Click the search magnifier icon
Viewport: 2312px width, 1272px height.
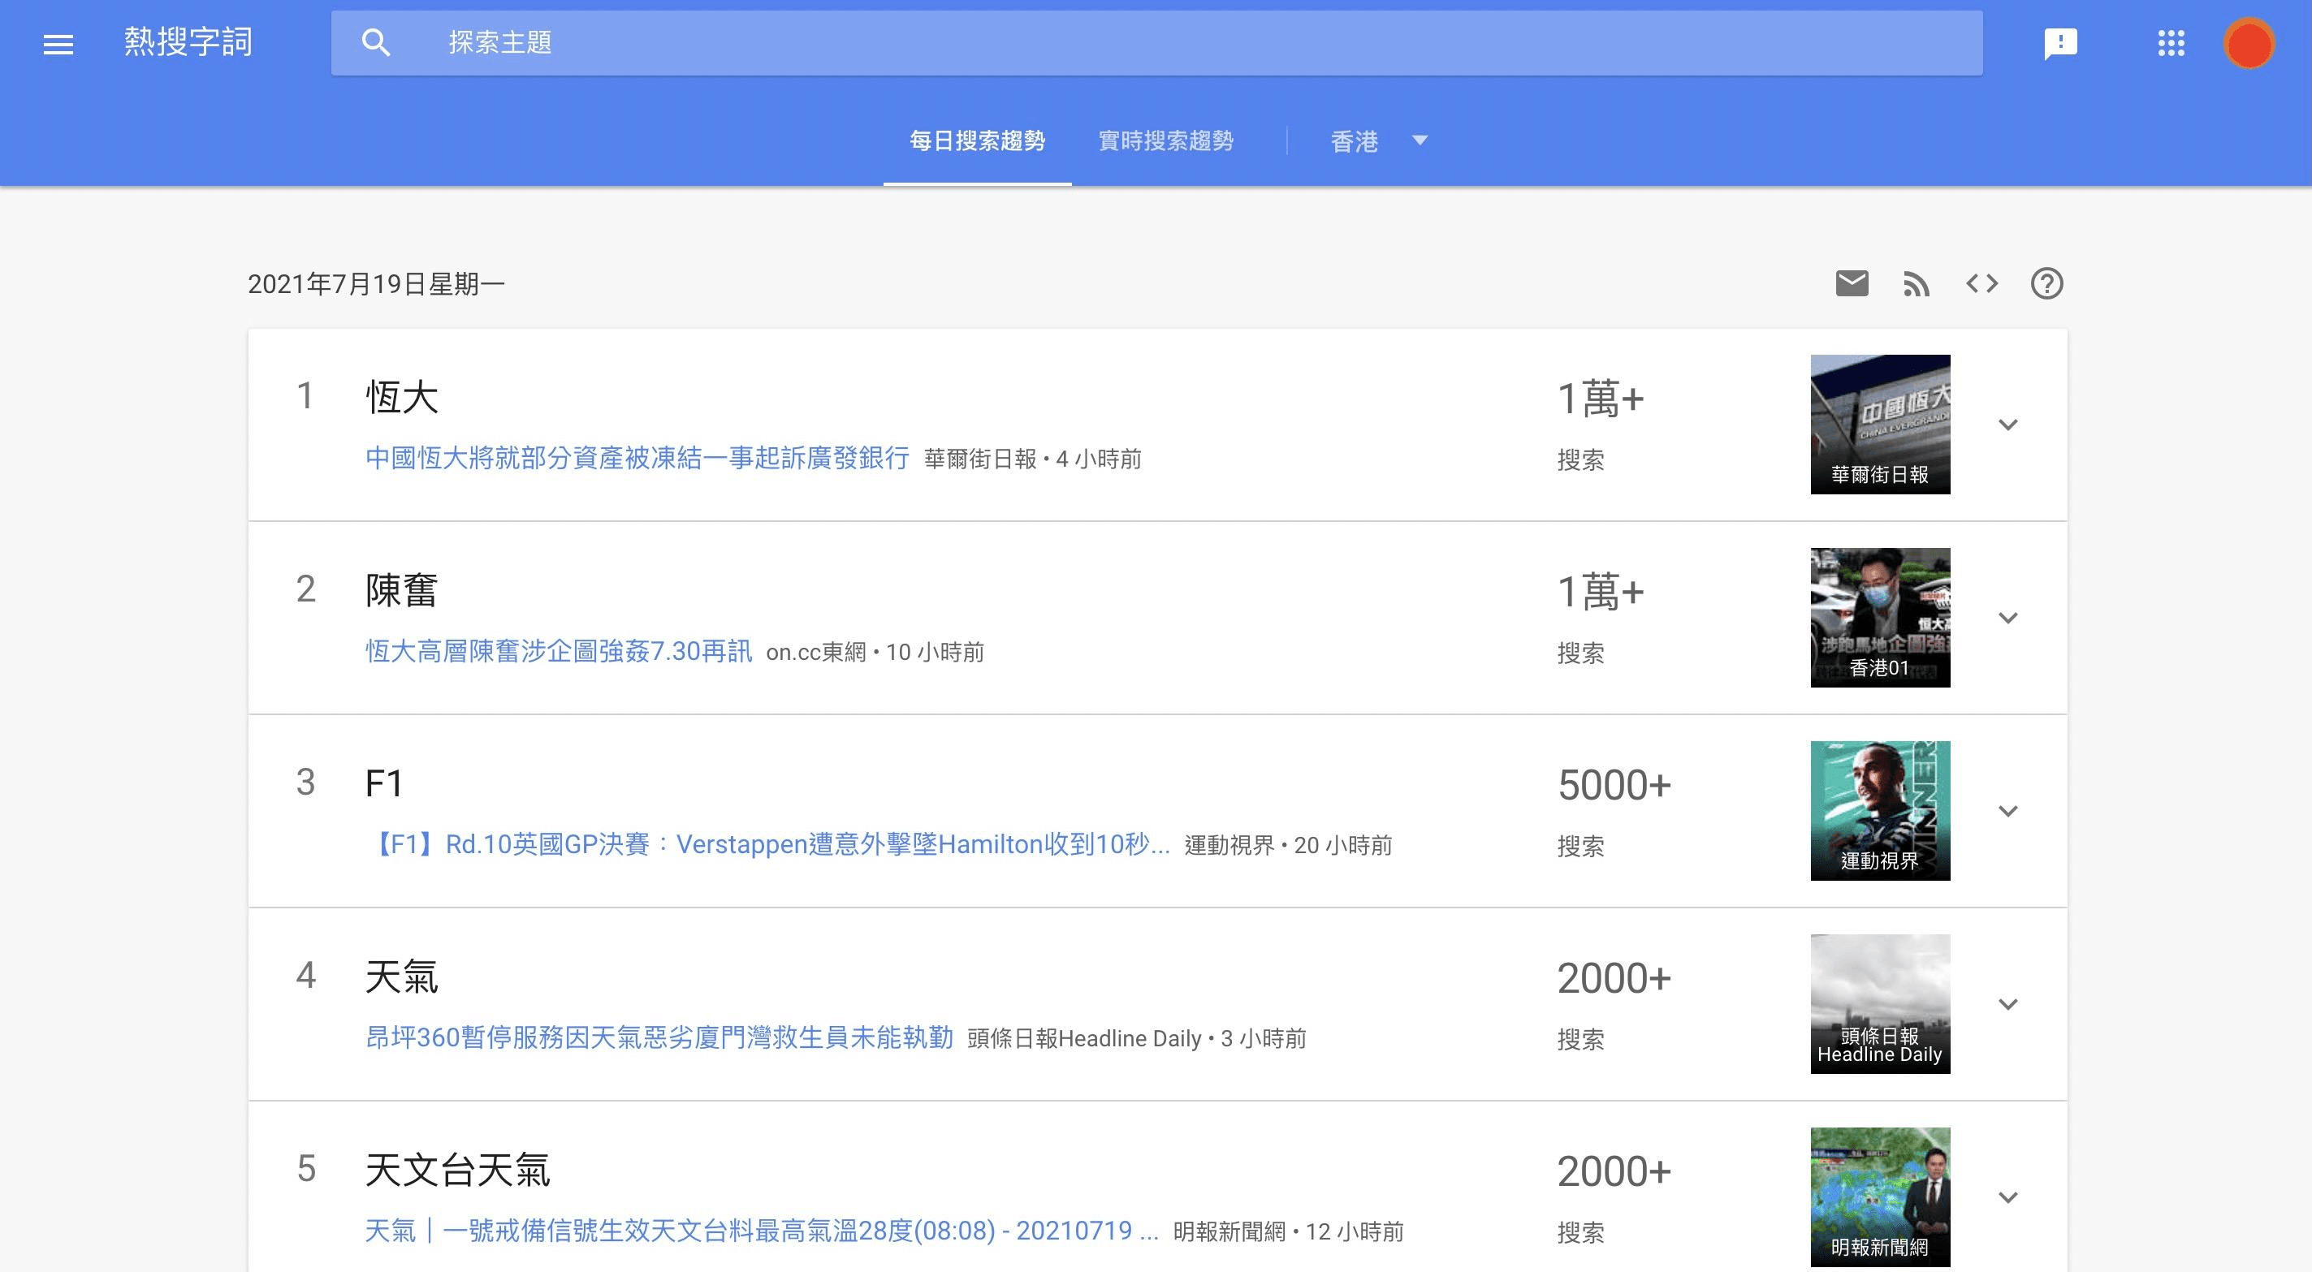click(377, 42)
